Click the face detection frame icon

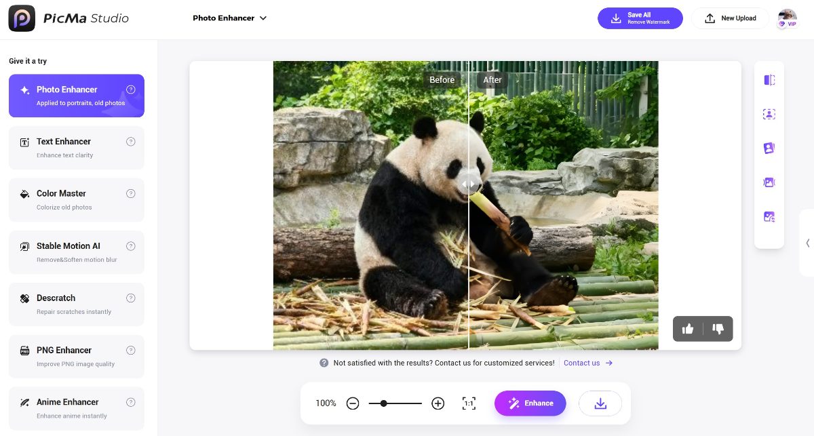pos(769,115)
